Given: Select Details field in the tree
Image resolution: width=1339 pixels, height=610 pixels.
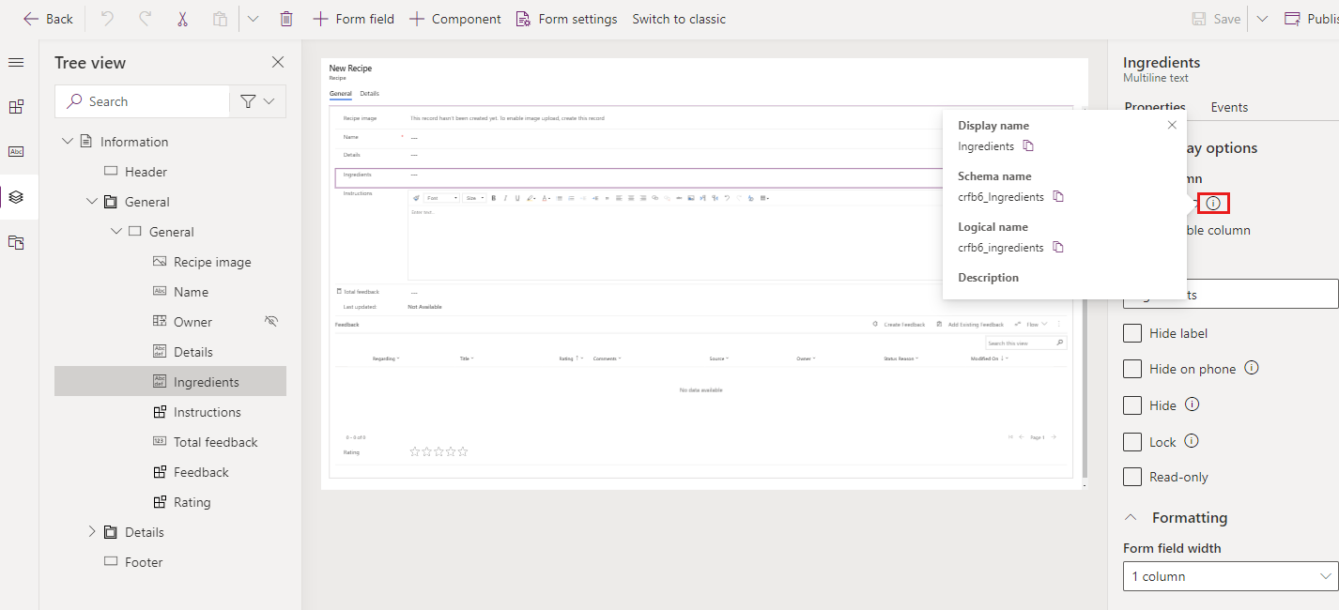Looking at the screenshot, I should 193,352.
